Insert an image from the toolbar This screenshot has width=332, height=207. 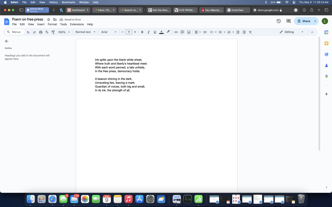(x=189, y=32)
